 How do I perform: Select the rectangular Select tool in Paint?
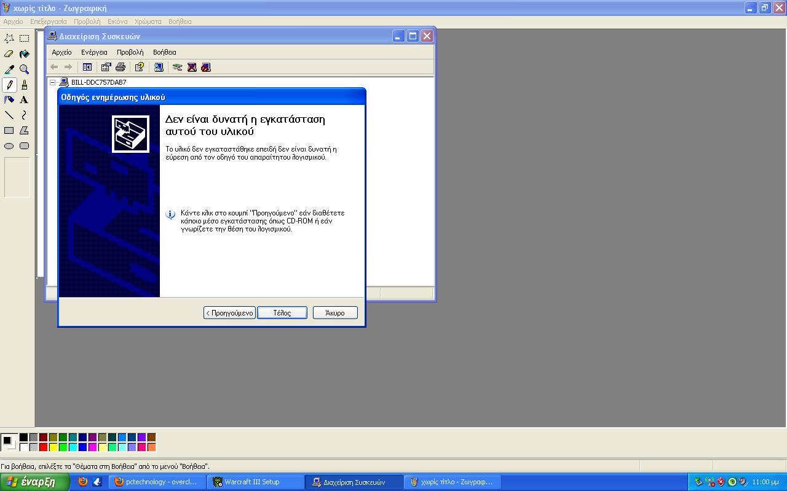pyautogui.click(x=24, y=39)
